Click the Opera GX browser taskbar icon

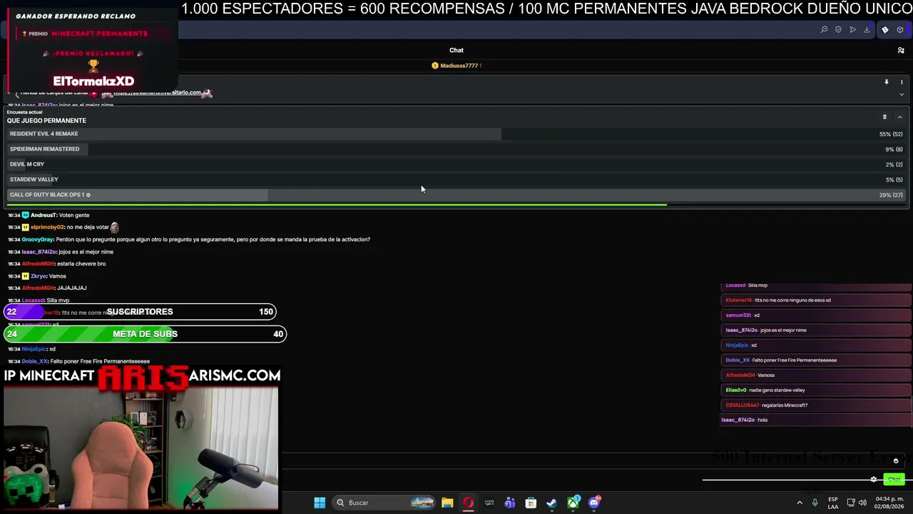(468, 503)
